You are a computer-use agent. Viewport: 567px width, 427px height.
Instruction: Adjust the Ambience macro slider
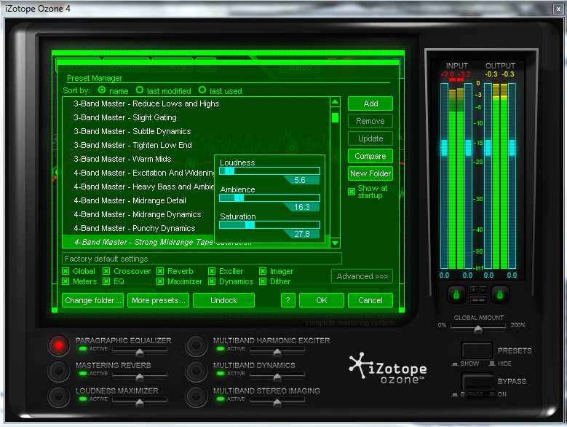269,197
